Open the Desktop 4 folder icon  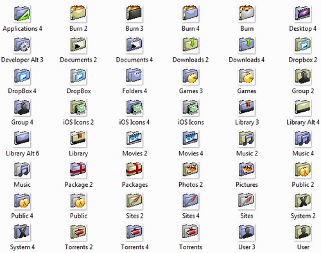pos(302,13)
